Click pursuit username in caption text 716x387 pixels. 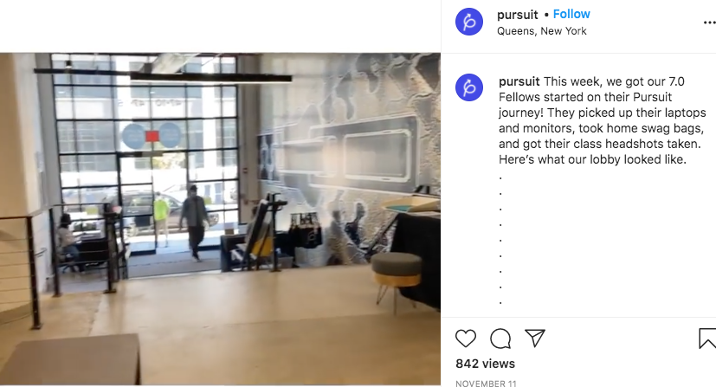coord(519,81)
